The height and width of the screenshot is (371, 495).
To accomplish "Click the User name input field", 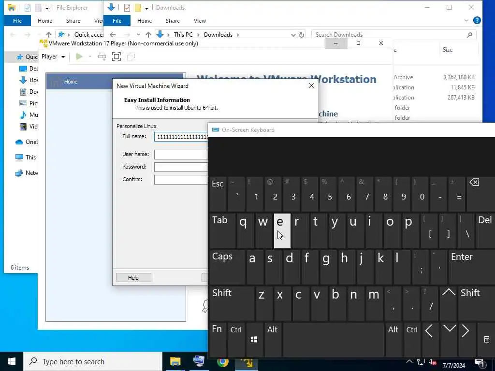I will pyautogui.click(x=181, y=154).
